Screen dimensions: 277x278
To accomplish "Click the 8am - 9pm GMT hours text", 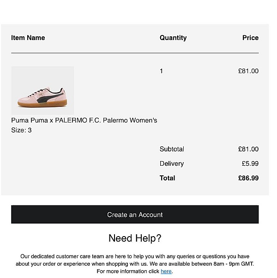I will [x=234, y=264].
